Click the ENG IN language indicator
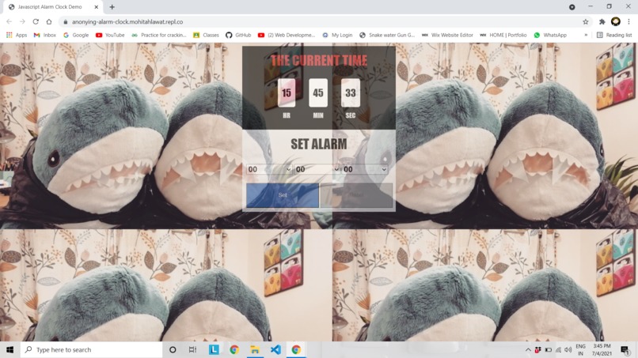 coord(581,349)
